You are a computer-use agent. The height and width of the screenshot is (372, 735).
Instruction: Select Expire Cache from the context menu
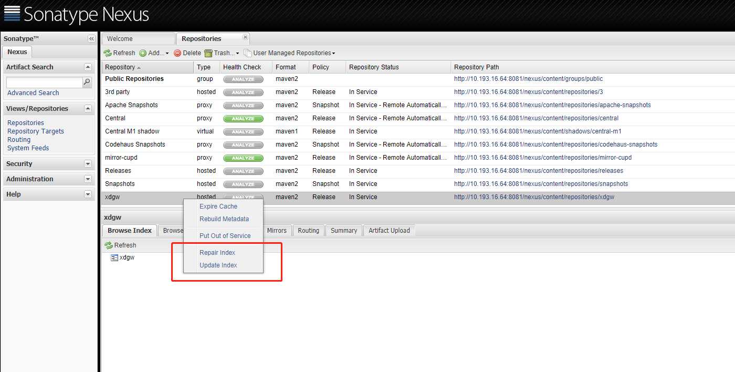[x=223, y=206]
